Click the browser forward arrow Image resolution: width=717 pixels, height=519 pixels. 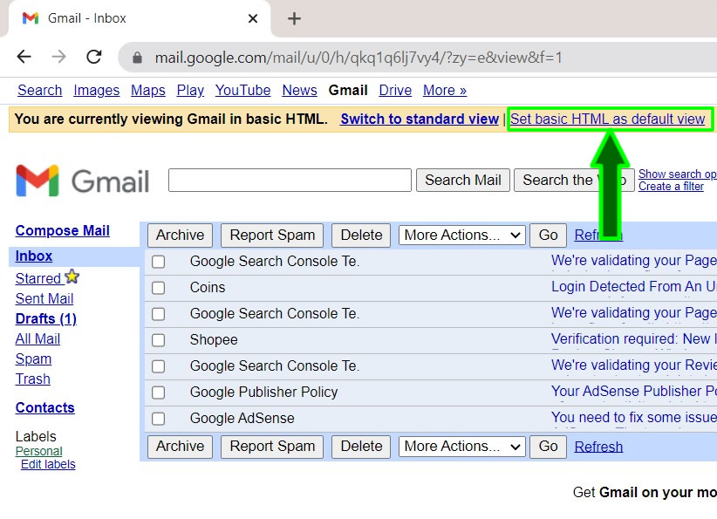tap(59, 57)
